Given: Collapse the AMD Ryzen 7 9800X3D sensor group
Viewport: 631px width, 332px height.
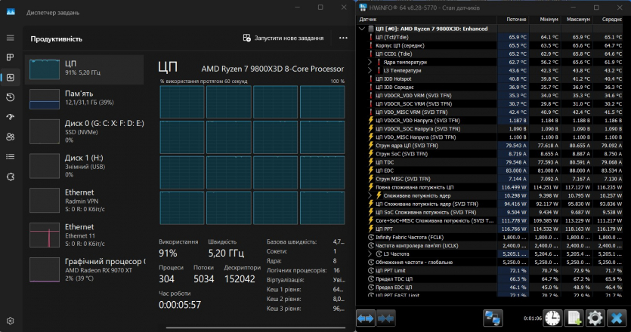Looking at the screenshot, I should [x=361, y=29].
